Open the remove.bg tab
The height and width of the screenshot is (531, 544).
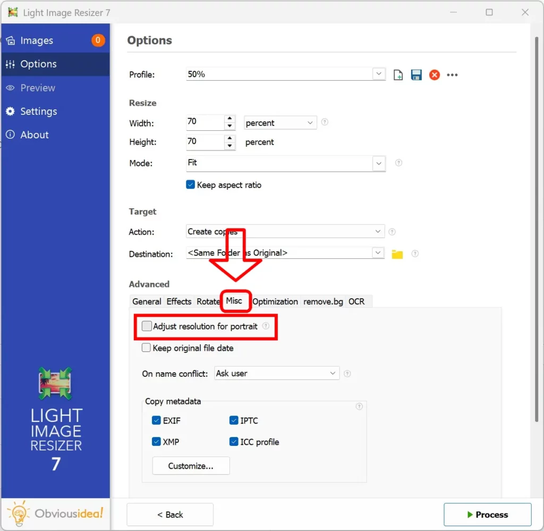click(322, 301)
